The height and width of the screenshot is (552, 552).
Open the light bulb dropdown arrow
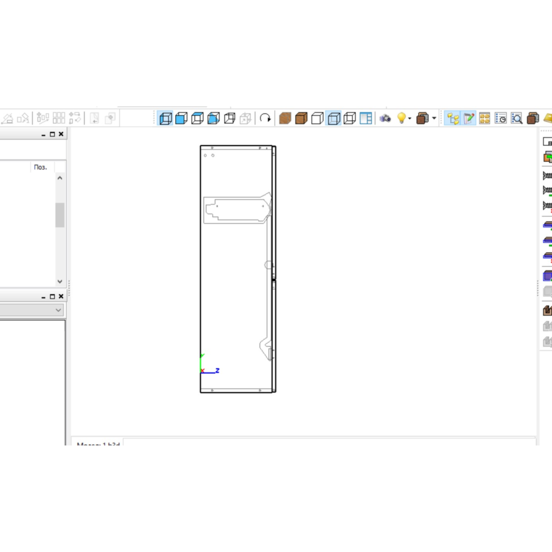point(410,119)
